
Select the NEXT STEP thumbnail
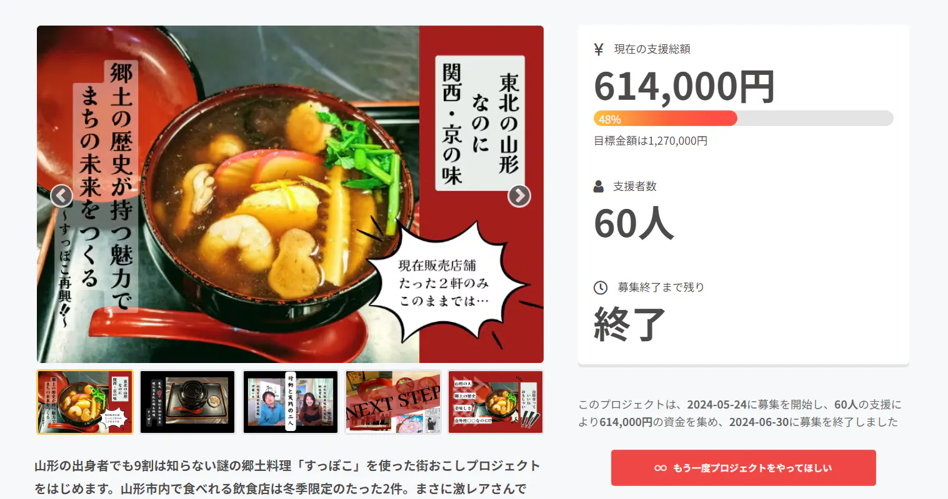394,402
